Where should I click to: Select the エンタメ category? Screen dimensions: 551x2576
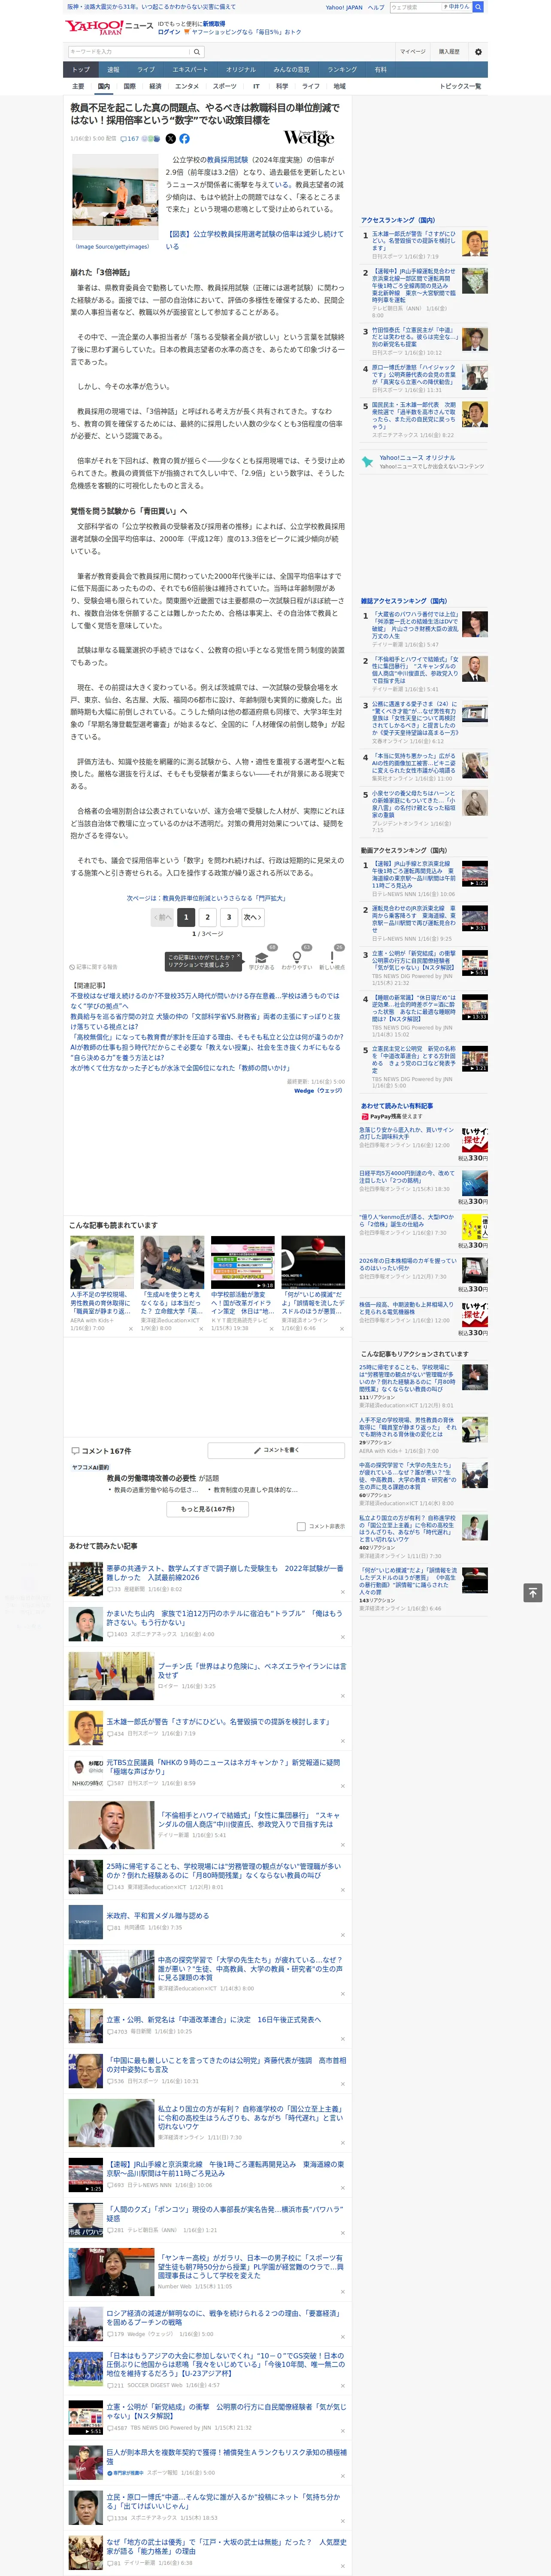click(187, 86)
